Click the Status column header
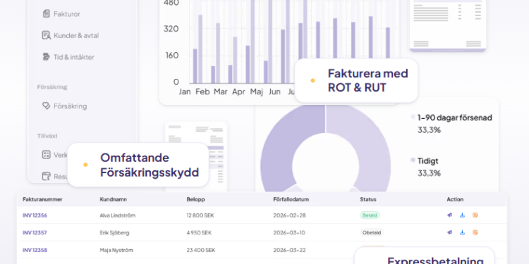Viewport: 529px width, 264px height. (368, 199)
